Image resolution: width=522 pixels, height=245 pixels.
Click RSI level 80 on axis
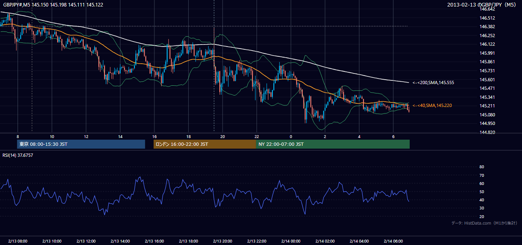482,167
